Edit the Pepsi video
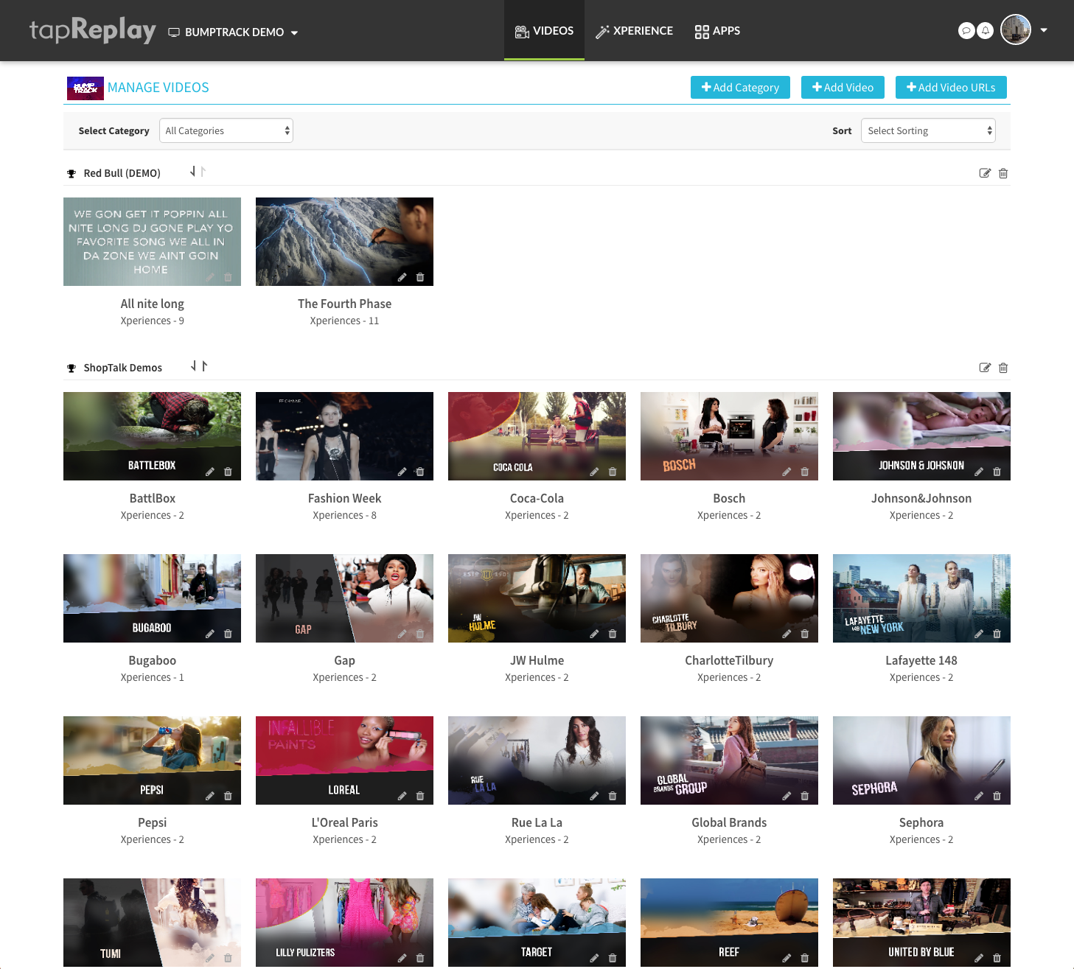1074x969 pixels. (x=209, y=796)
